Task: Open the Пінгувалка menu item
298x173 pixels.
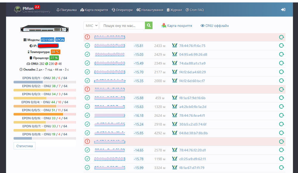Action: click(66, 10)
